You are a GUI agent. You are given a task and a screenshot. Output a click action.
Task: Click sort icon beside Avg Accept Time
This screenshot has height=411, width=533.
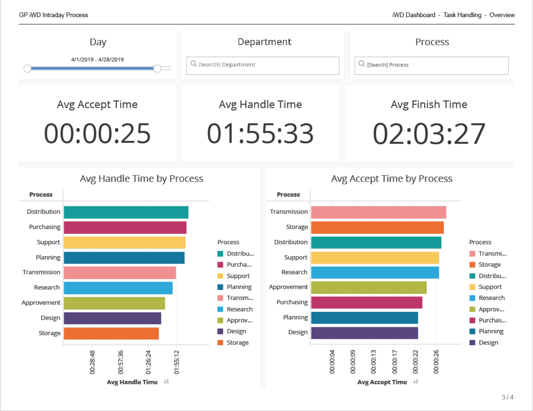416,382
